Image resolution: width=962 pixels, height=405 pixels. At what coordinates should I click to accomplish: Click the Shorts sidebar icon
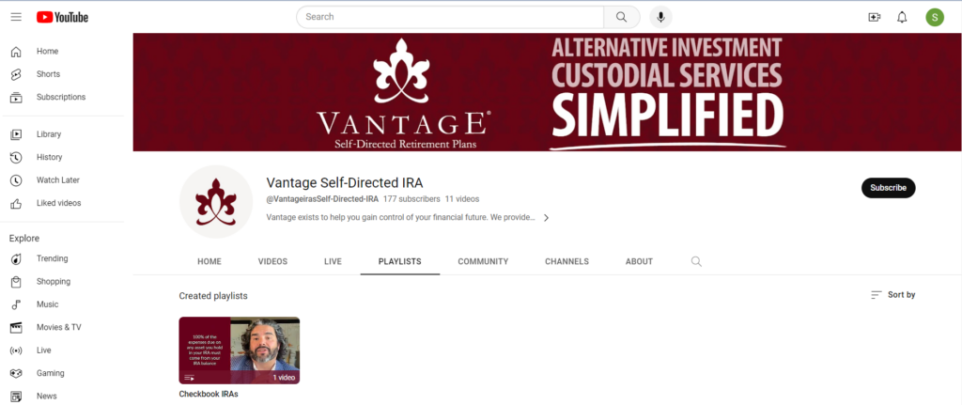point(17,74)
